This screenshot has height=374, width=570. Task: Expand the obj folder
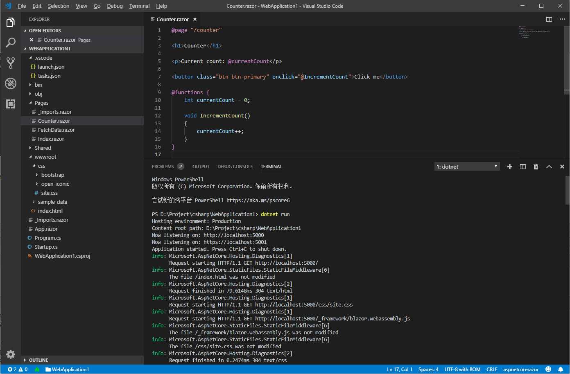[82, 94]
